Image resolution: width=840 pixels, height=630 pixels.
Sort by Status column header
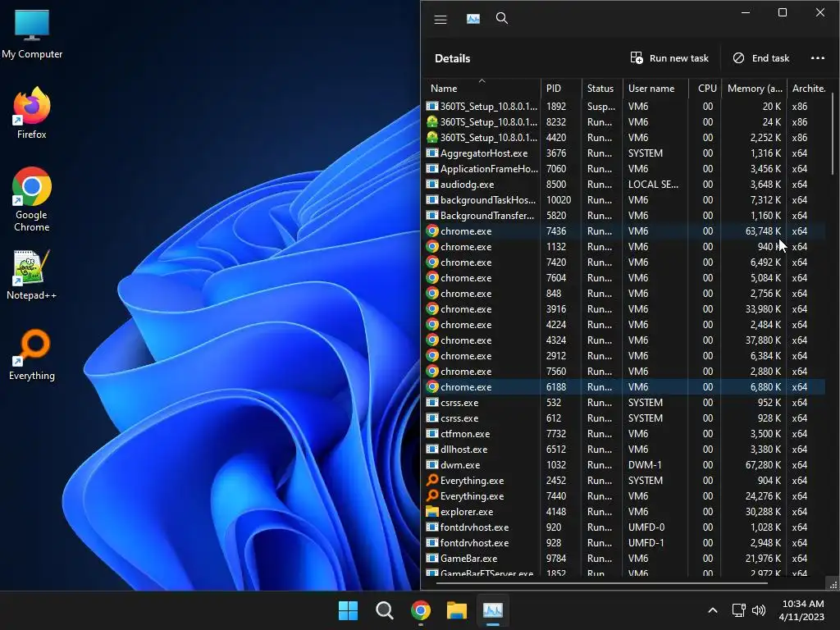[x=601, y=89]
